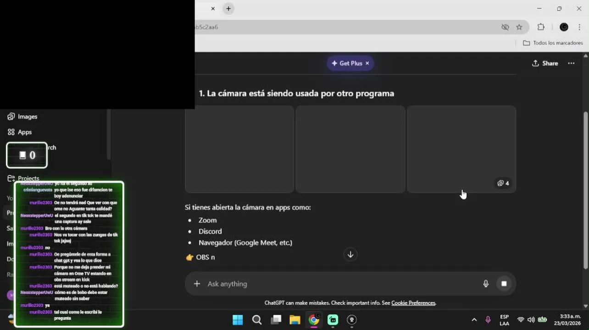Open a new browser tab
Viewport: 589px width, 330px height.
pos(228,9)
